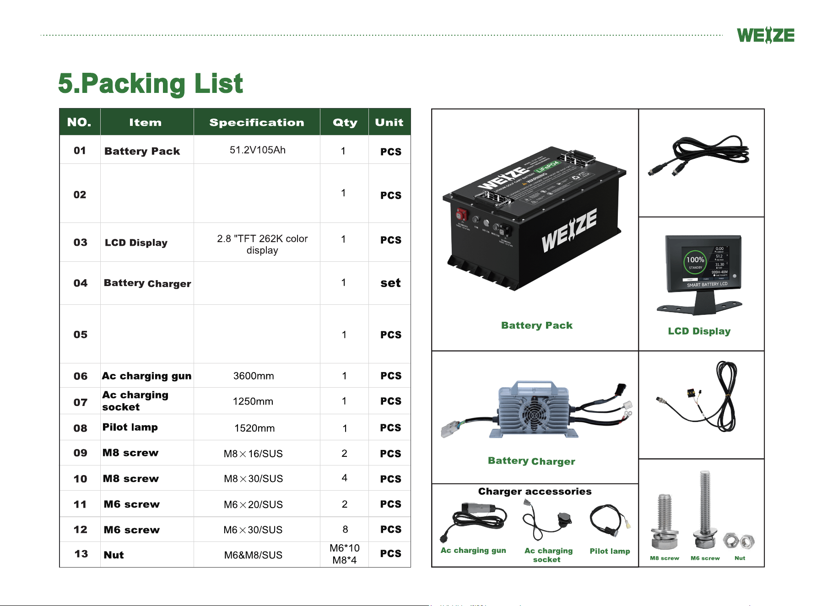Click the quantity '4' cell in row 10

[345, 478]
